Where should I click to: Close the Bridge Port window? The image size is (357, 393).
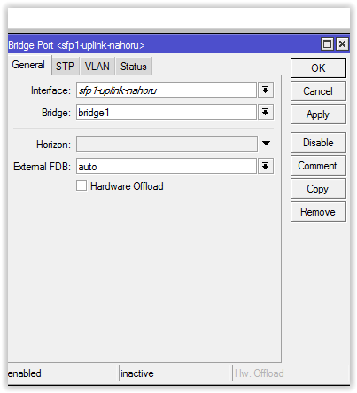(x=342, y=44)
